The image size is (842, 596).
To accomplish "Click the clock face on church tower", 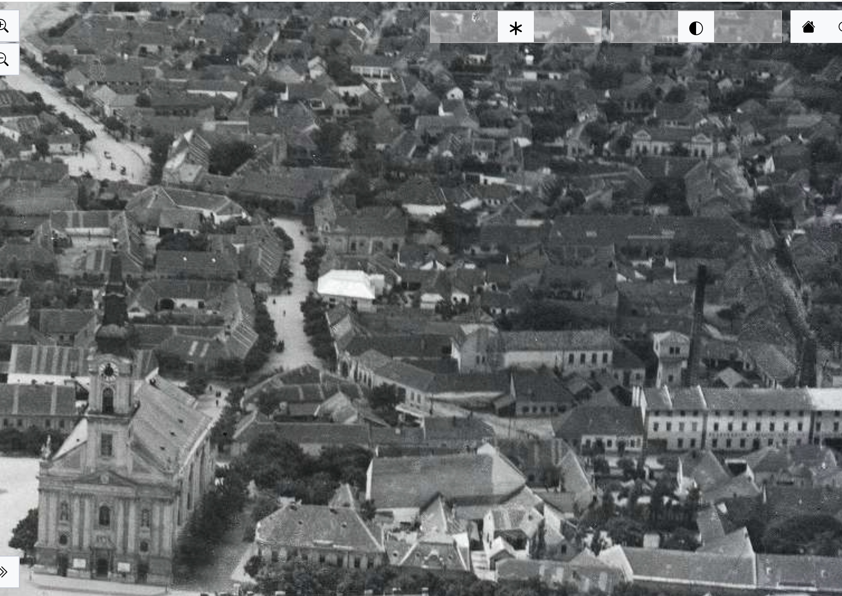I will (x=109, y=370).
